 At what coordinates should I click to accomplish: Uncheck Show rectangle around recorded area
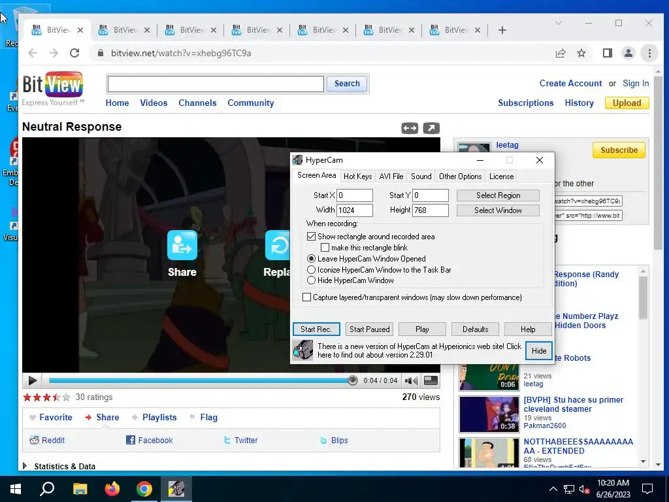click(x=311, y=237)
